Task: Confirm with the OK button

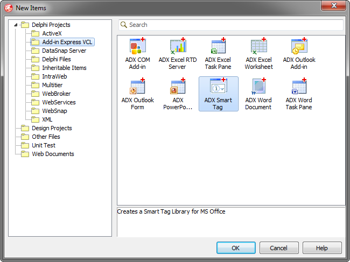Action: [236, 247]
